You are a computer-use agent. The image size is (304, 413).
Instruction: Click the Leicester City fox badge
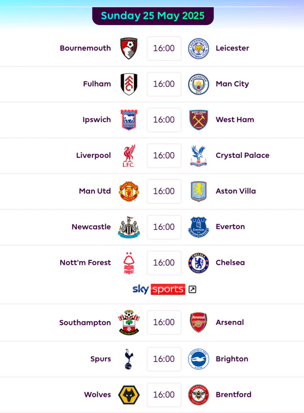point(198,48)
